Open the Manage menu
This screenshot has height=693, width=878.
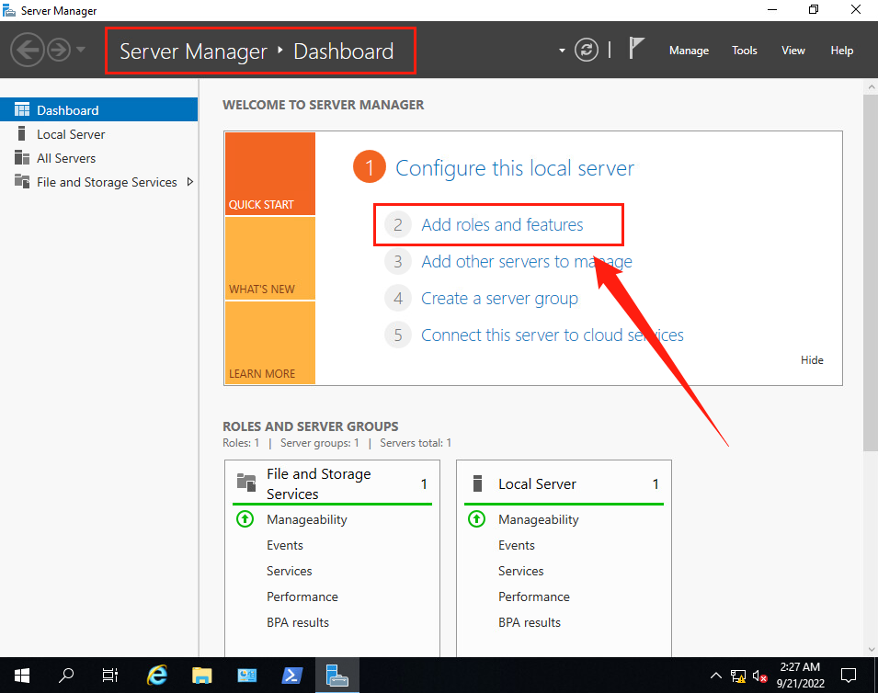pyautogui.click(x=689, y=51)
